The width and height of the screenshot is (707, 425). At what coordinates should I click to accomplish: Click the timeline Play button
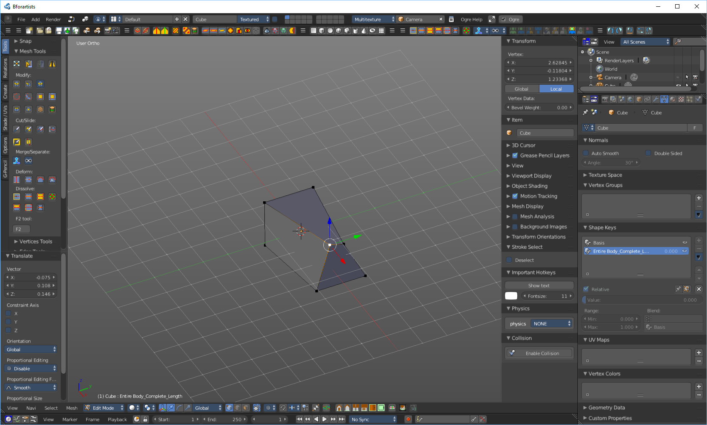tap(325, 419)
